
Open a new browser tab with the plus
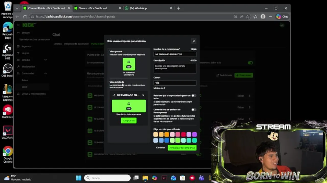179,8
